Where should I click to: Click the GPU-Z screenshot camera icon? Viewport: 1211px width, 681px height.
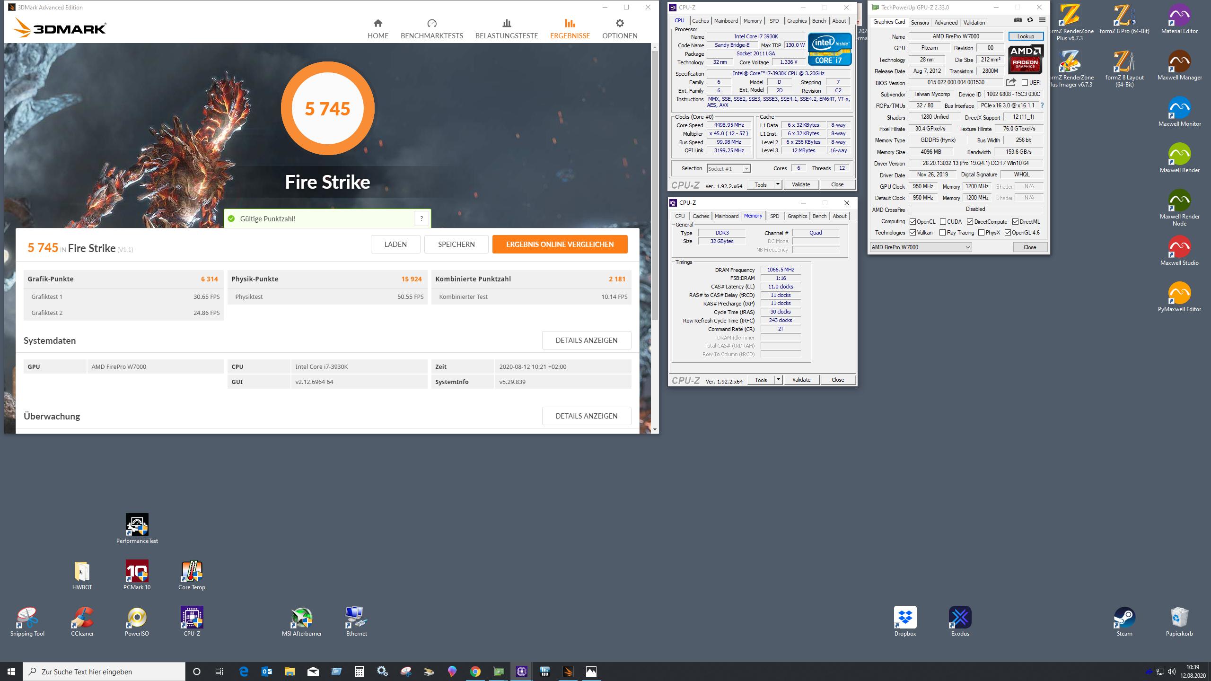coord(1018,20)
